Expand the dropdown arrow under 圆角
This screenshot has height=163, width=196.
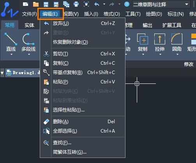[x=177, y=54]
